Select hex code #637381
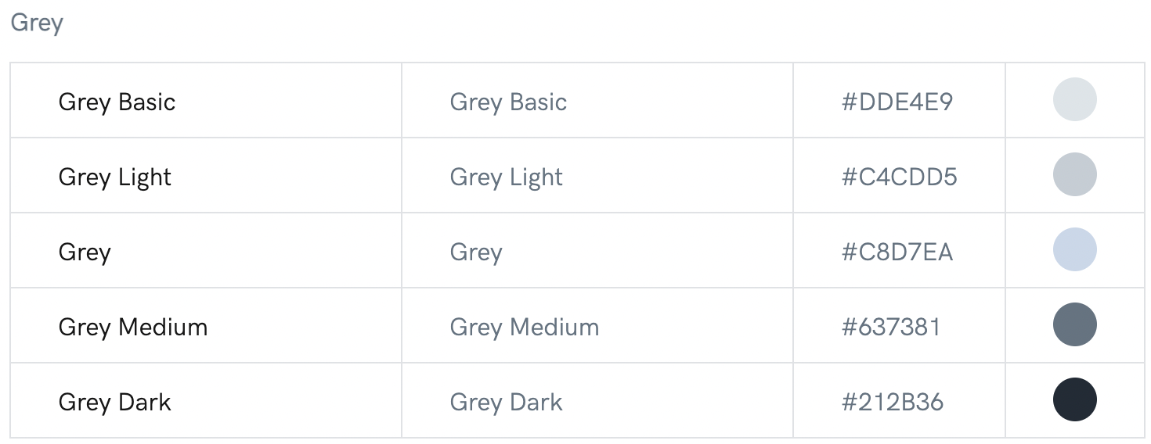This screenshot has height=444, width=1151. [x=891, y=327]
